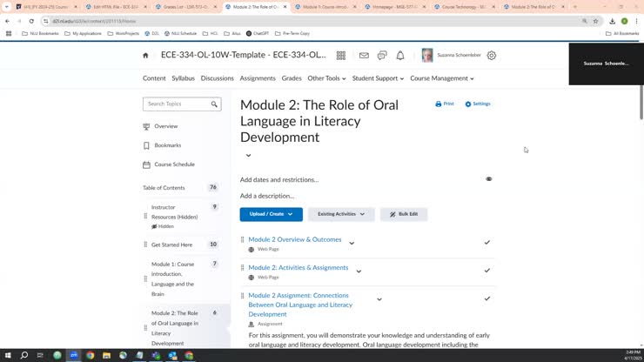
Task: Open the course selector grid icon
Action: (340, 56)
